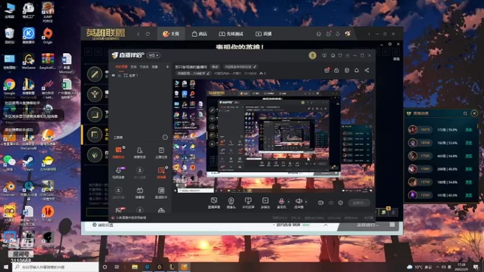The height and width of the screenshot is (272, 484).
Task: Open the Windows Start menu
Action: (6, 267)
